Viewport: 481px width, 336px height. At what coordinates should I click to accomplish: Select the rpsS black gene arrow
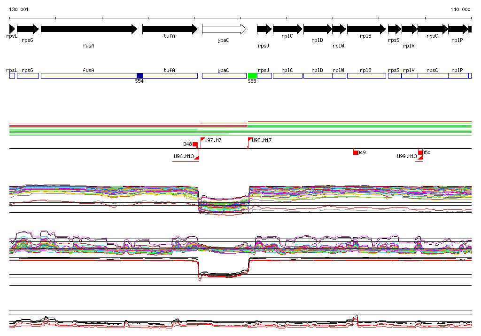pos(395,29)
